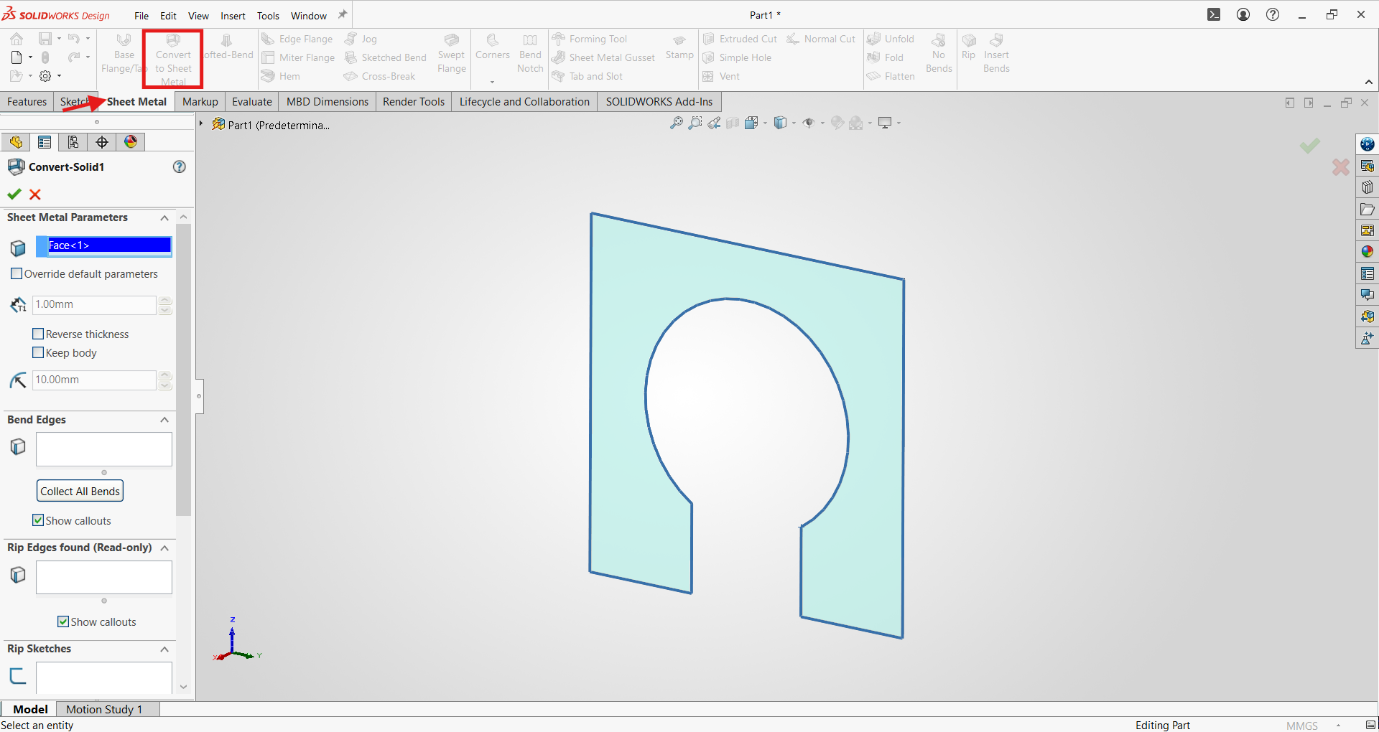Click the Face<1> fixed entity selection box

(104, 246)
